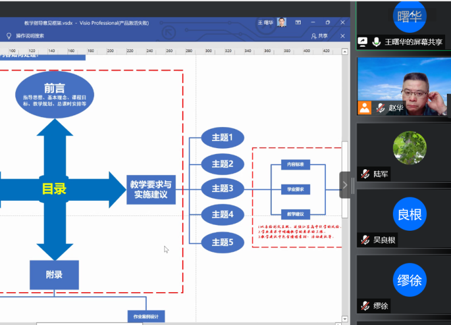The height and width of the screenshot is (325, 451).
Task: Click the lightbulb Tell Me search icon
Action: pyautogui.click(x=9, y=36)
